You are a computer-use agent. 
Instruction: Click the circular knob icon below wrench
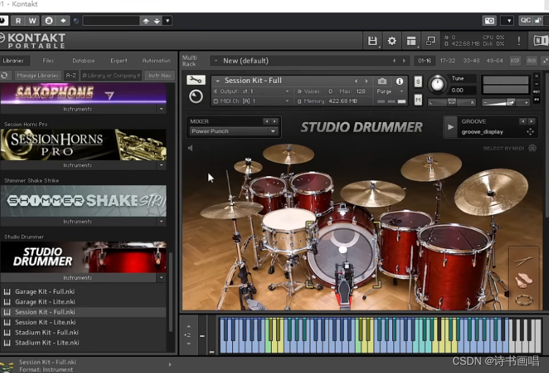(x=195, y=96)
